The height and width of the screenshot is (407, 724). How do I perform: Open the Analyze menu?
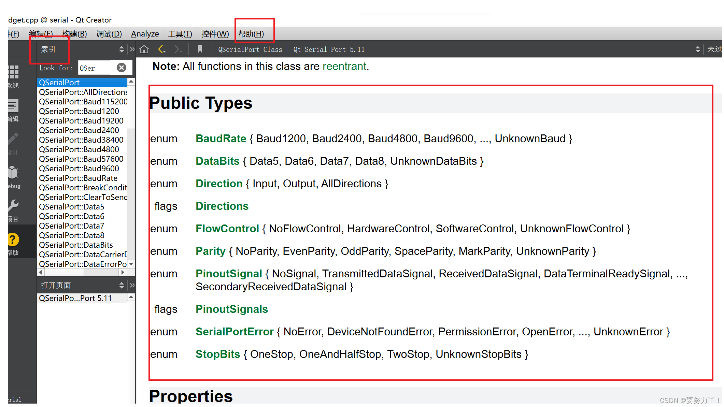click(145, 34)
